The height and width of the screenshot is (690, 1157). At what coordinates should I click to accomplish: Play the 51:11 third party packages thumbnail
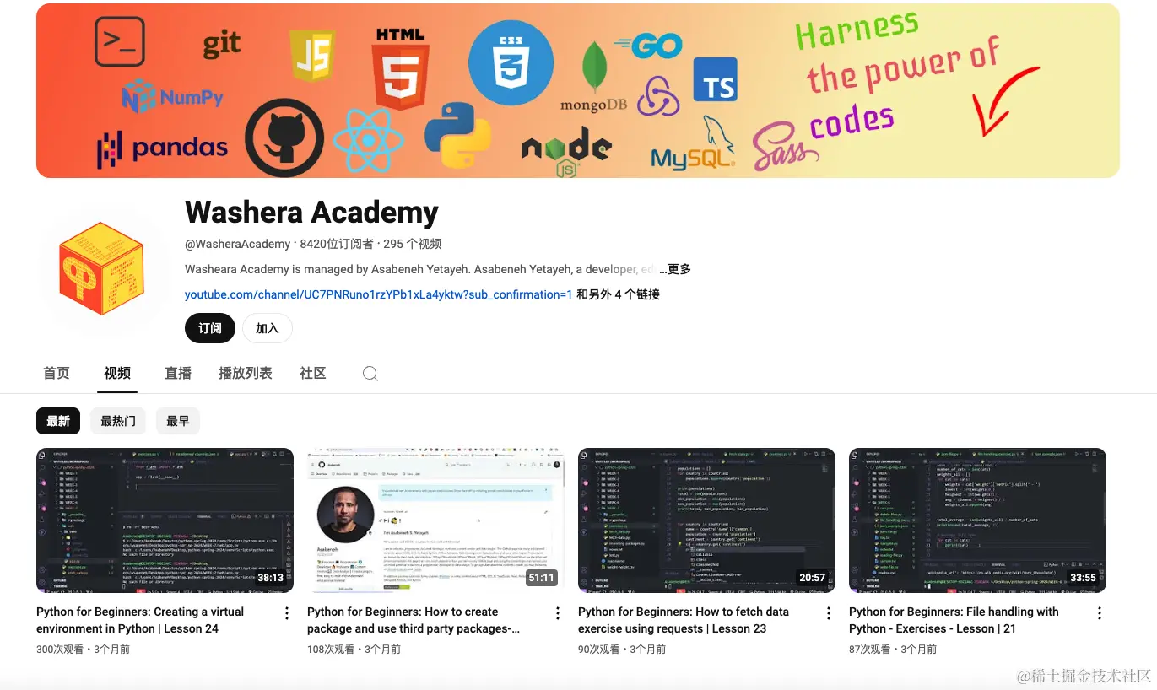(436, 520)
